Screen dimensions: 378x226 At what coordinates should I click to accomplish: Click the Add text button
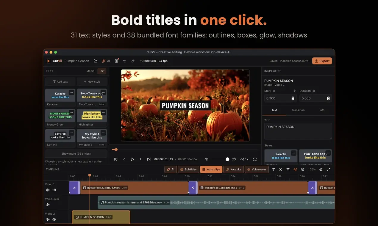(x=60, y=82)
